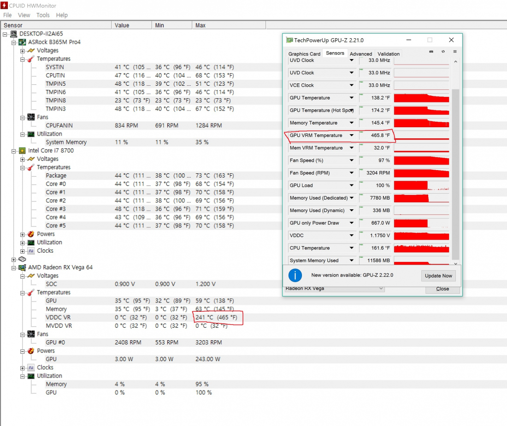Screen dimensions: 507x426
Task: Expand Clocks under Intel Core i7 8700
Action: (x=22, y=251)
